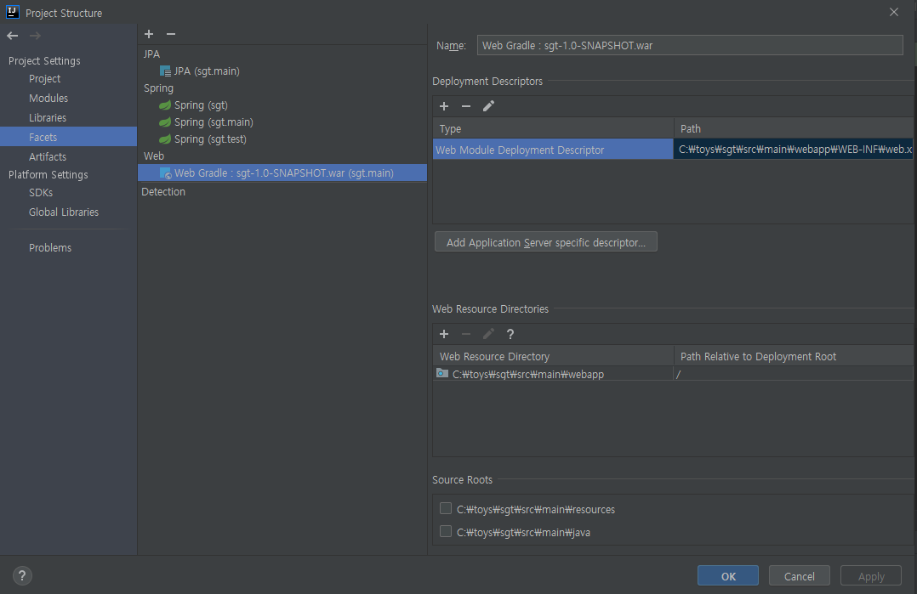Click the C:\toys\sgt\src\main\java path label
This screenshot has width=917, height=594.
pos(523,532)
